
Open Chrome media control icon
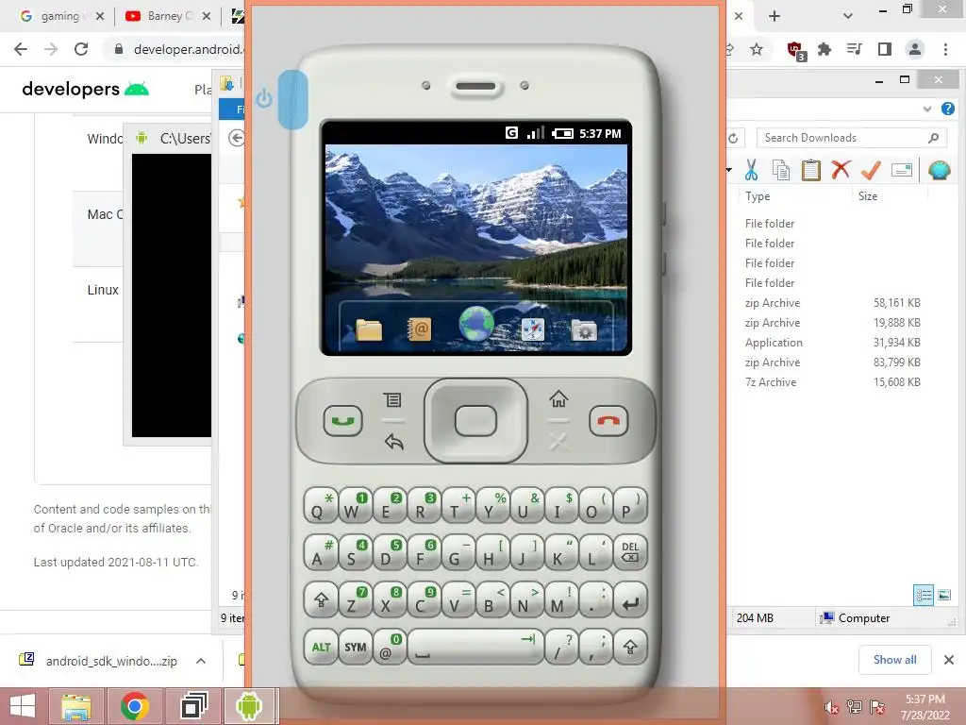click(854, 49)
